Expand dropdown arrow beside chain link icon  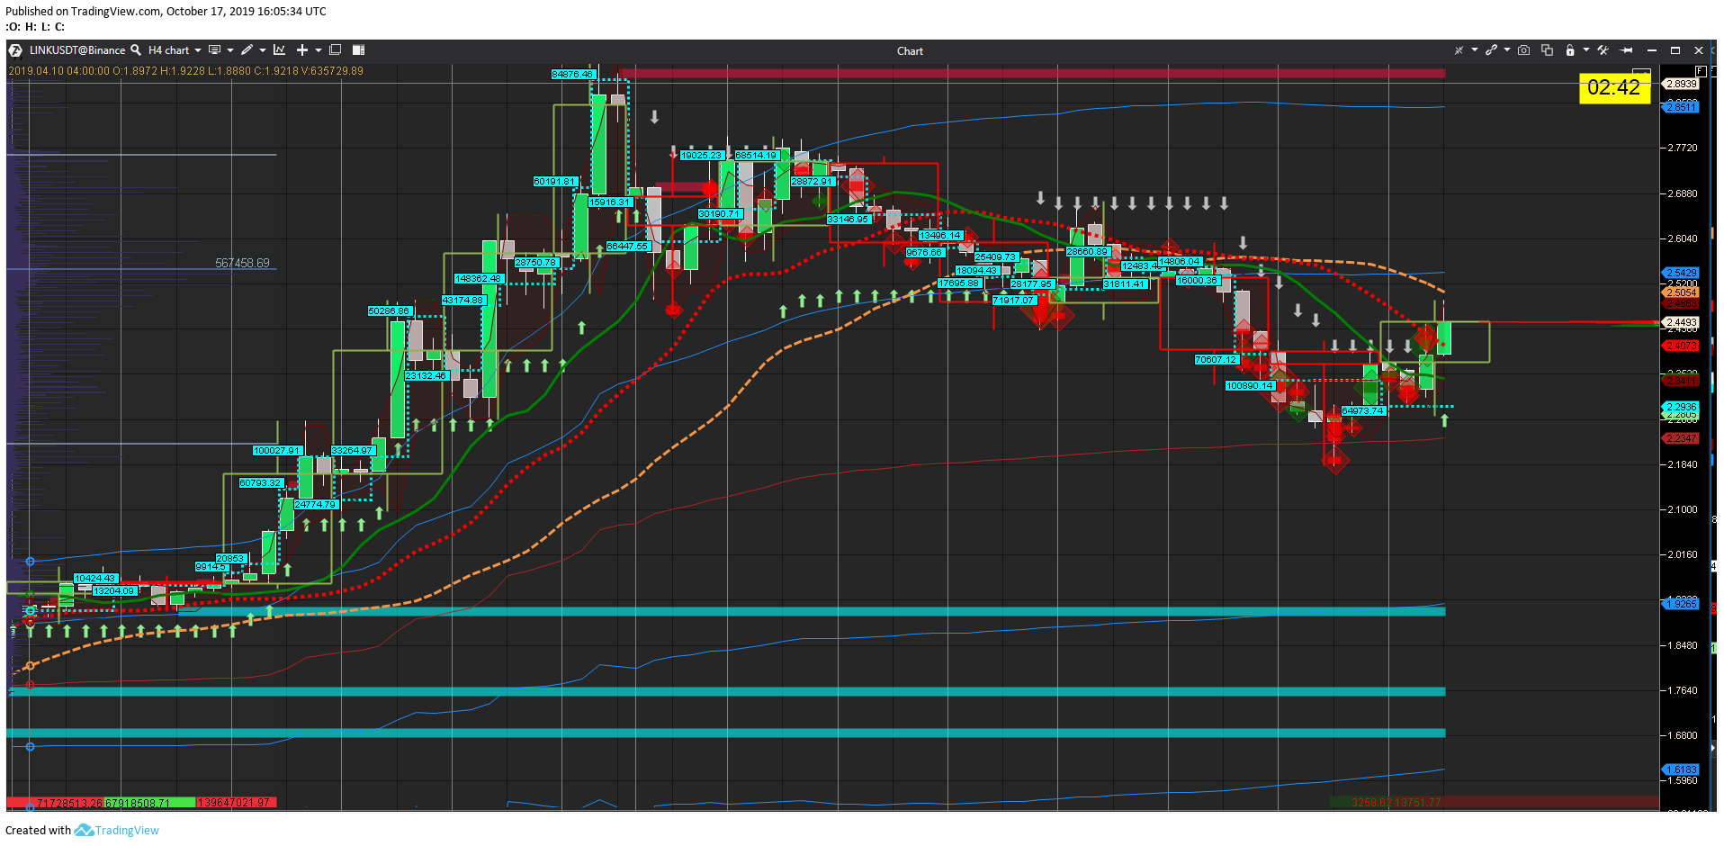[1507, 49]
